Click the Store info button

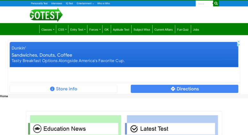[x=64, y=89]
